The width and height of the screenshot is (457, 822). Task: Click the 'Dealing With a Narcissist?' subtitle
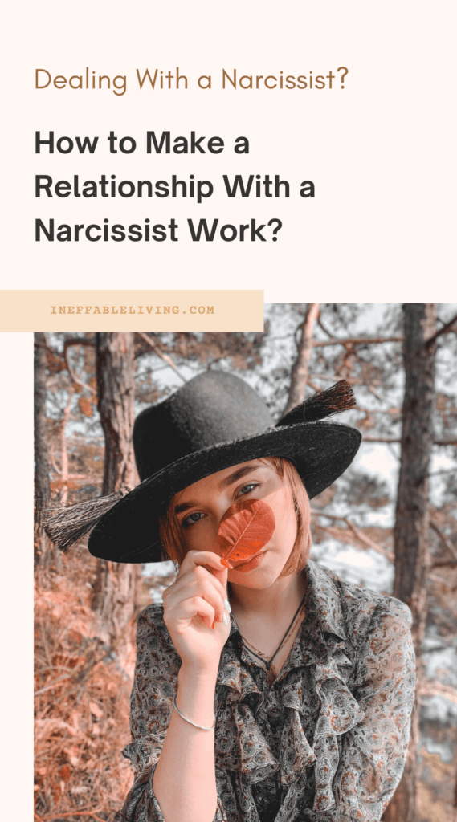191,80
